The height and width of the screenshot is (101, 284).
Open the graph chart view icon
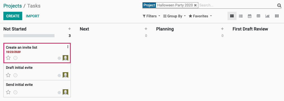tap(267, 16)
